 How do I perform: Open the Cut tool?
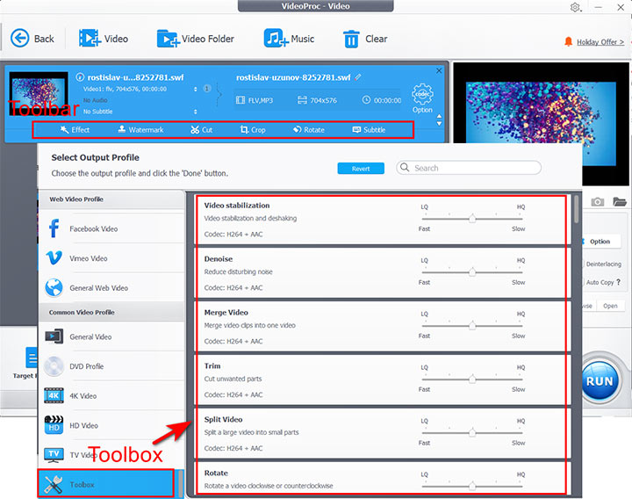coord(201,130)
